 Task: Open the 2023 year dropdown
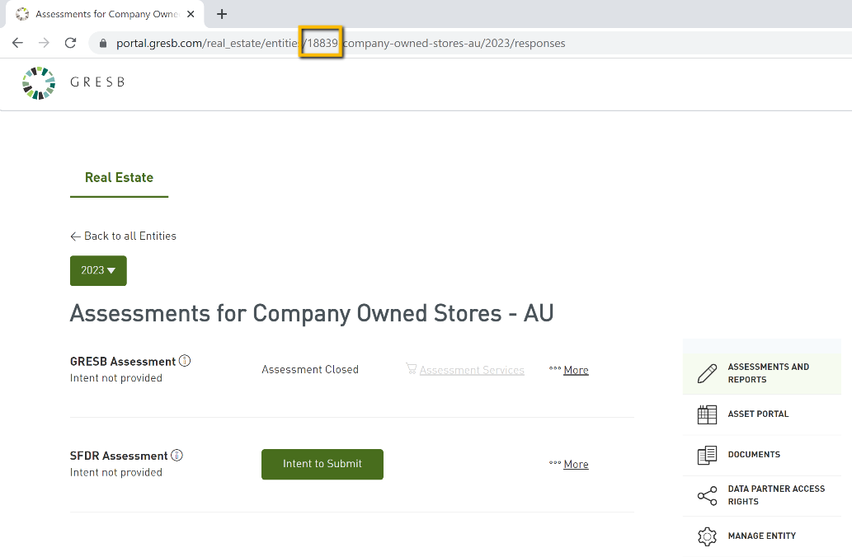pyautogui.click(x=98, y=270)
